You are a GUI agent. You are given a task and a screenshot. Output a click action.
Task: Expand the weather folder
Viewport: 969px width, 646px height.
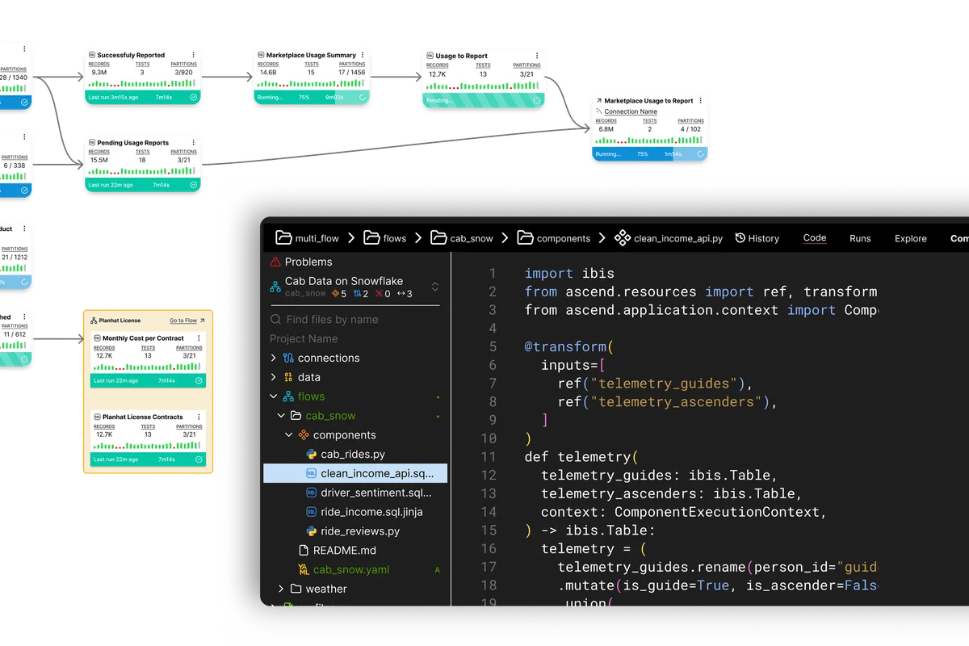click(x=281, y=589)
